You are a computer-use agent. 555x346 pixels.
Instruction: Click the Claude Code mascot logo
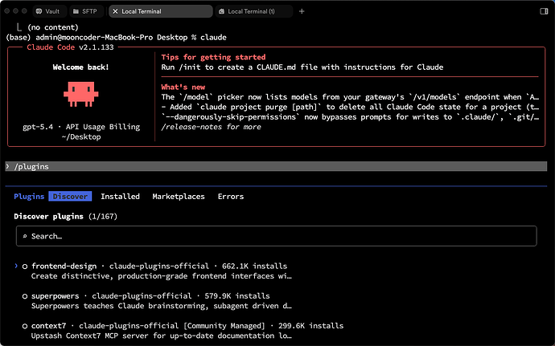tap(81, 94)
